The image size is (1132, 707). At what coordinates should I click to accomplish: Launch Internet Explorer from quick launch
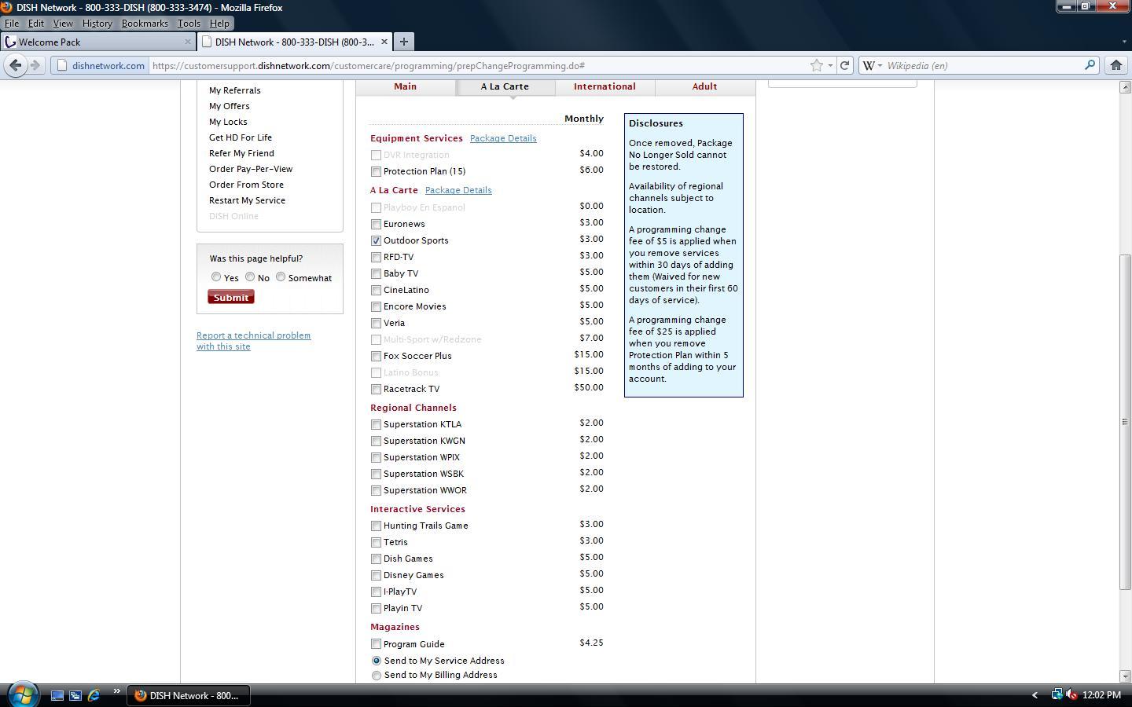coord(94,695)
